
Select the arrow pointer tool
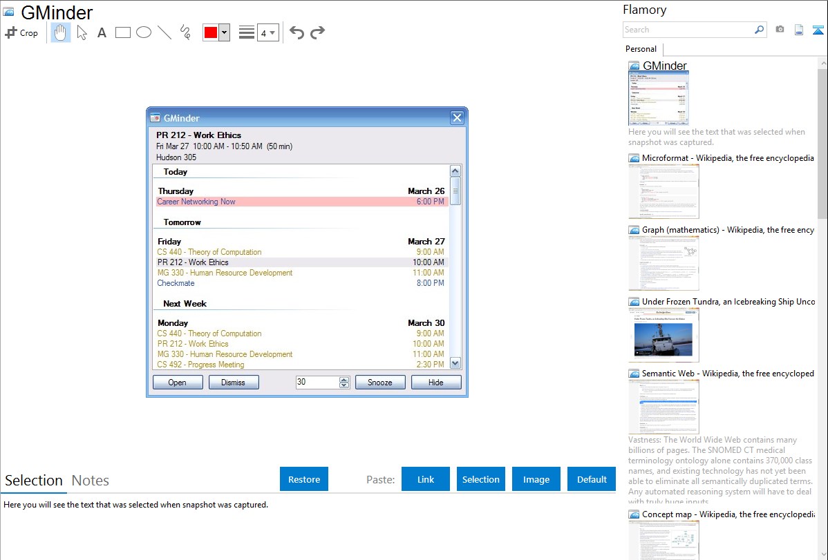pos(82,32)
